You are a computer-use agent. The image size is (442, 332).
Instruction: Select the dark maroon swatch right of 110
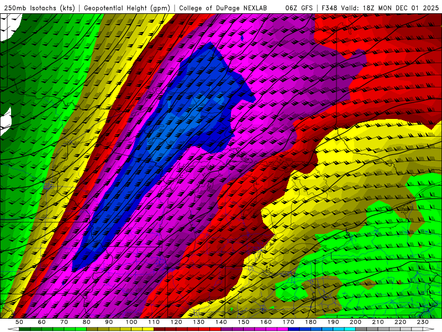[x=159, y=329]
